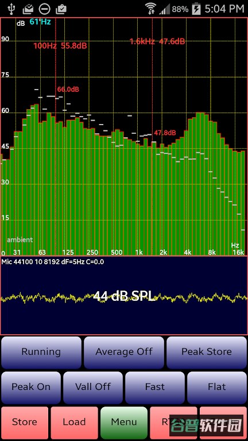Tap the 16k frequency axis label

click(x=238, y=252)
